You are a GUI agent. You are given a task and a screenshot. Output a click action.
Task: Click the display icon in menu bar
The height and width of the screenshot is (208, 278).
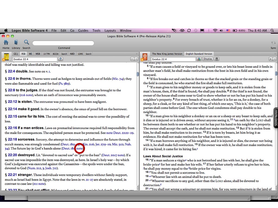tap(202, 30)
